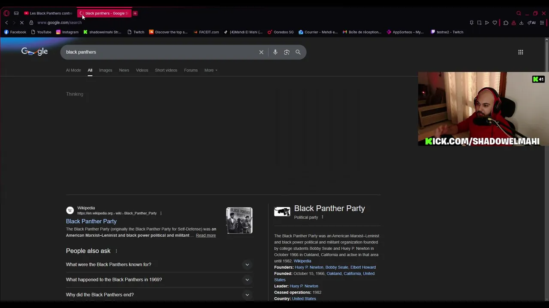Open the extensions cube icon
This screenshot has width=549, height=308.
[x=506, y=23]
